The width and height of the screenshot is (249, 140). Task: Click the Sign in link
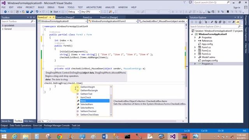pos(237,8)
